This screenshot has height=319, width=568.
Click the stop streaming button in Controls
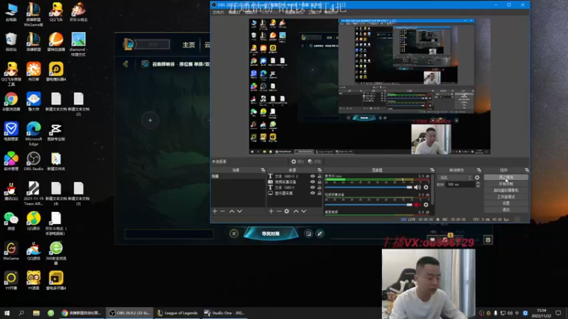pyautogui.click(x=506, y=177)
